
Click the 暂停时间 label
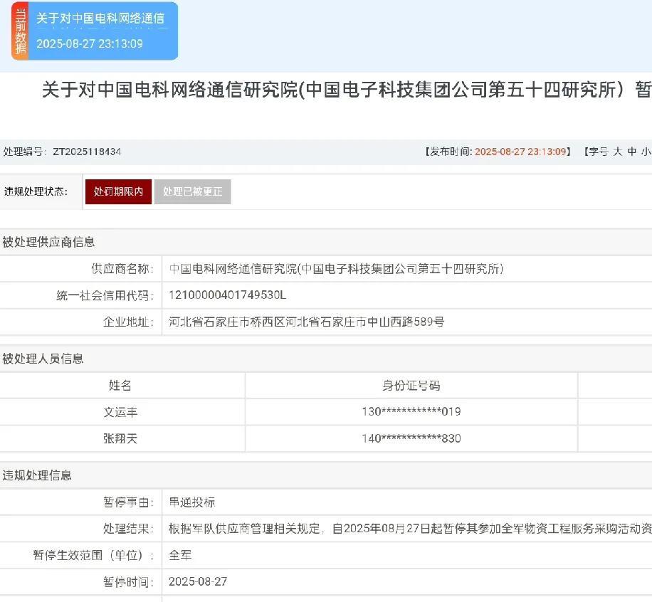(x=129, y=582)
